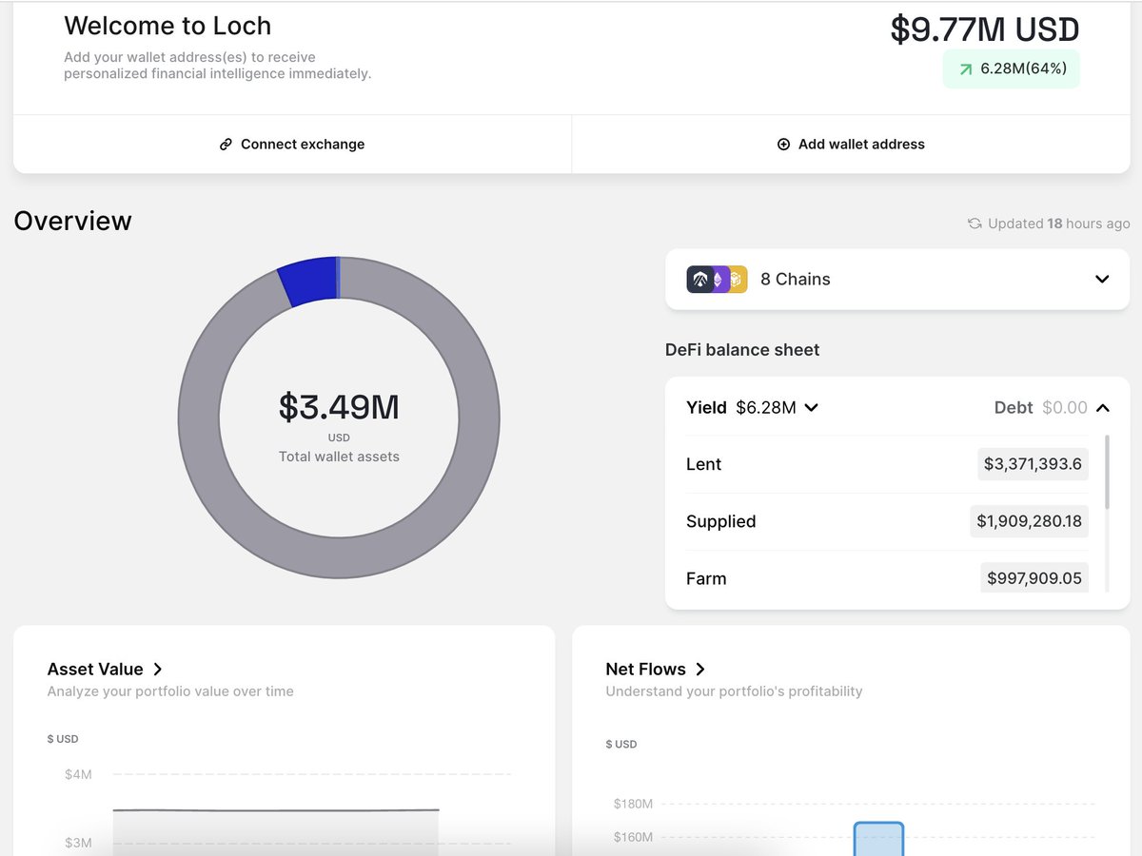Click the Connect exchange link icon
This screenshot has width=1142, height=856.
[x=226, y=145]
